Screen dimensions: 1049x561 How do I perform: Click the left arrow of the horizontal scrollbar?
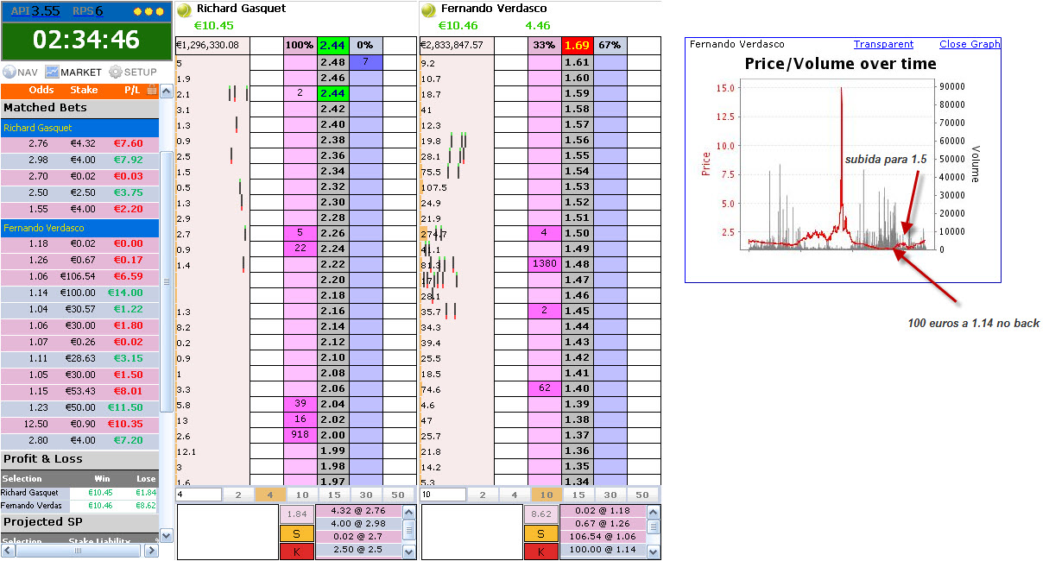click(x=7, y=550)
